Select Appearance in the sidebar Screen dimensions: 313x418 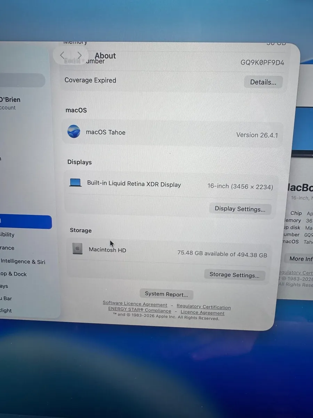coord(7,248)
